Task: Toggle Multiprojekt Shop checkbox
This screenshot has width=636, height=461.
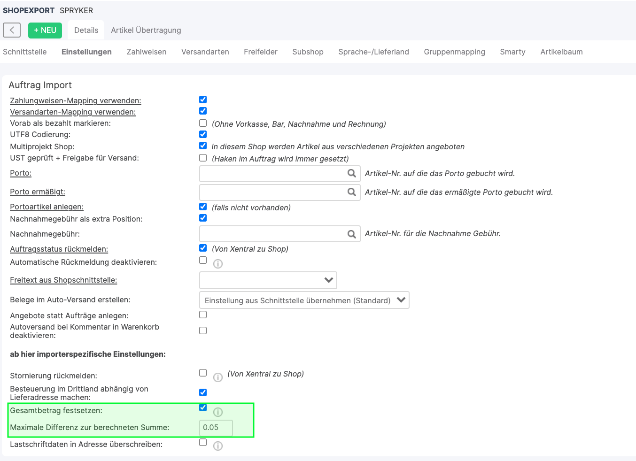Action: pos(203,146)
